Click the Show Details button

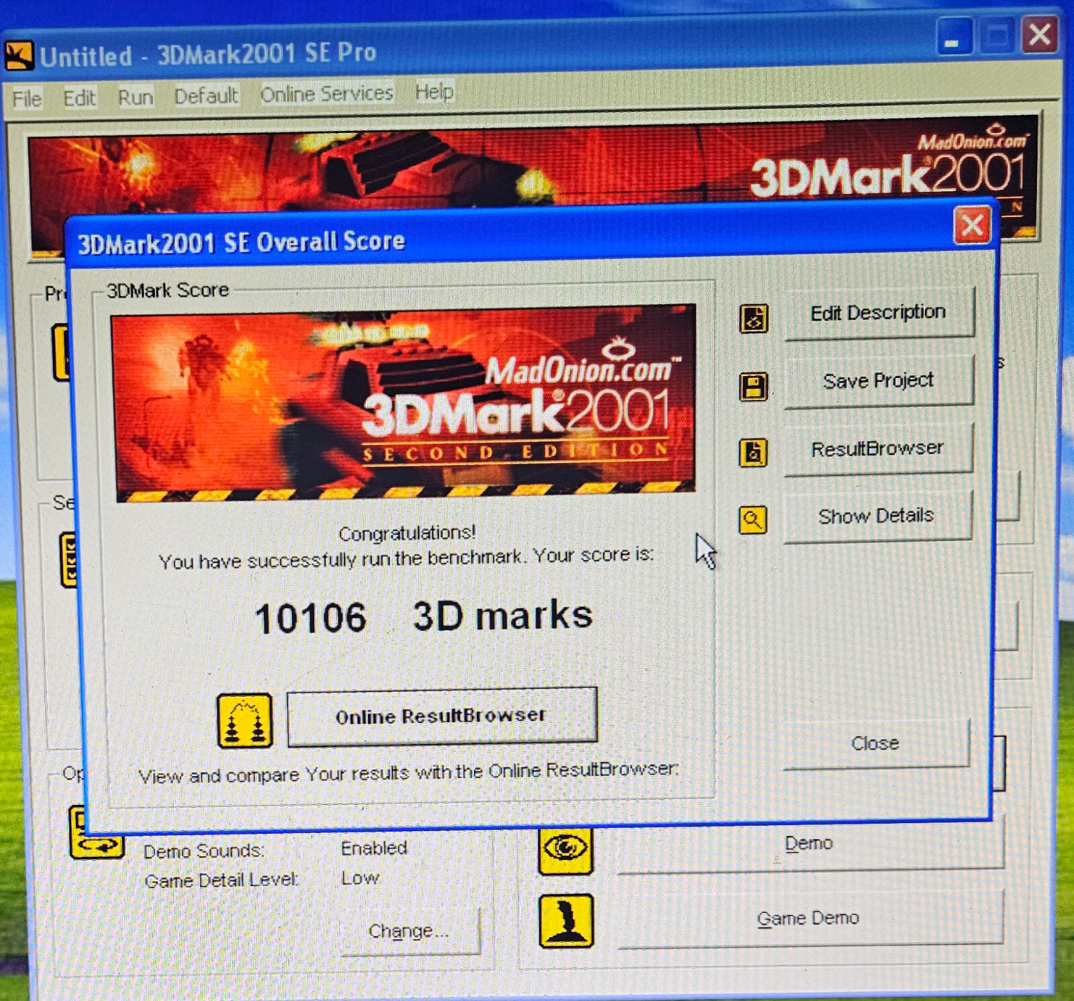pos(877,516)
